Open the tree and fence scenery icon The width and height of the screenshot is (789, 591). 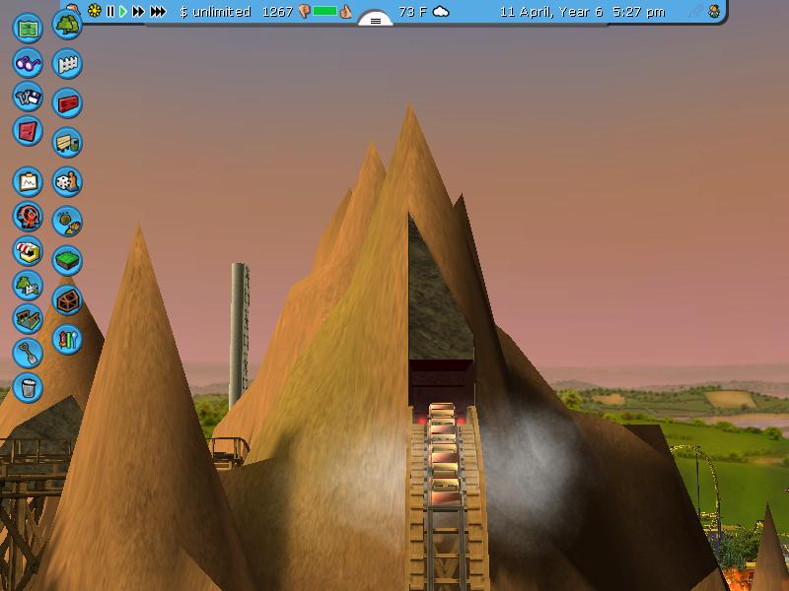(x=28, y=285)
